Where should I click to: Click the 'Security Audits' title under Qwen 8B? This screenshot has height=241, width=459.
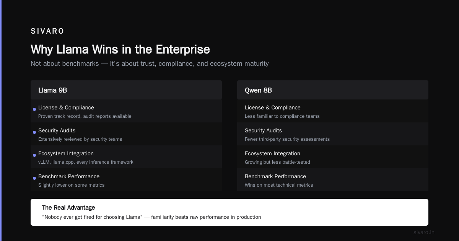[x=263, y=130]
